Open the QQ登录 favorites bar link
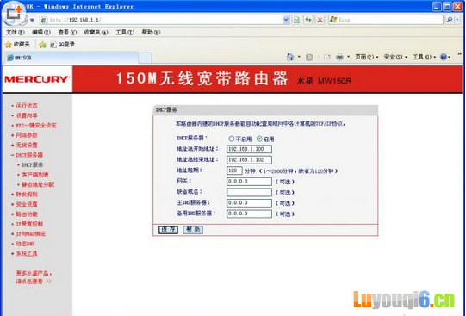The width and height of the screenshot is (466, 316). pos(62,45)
